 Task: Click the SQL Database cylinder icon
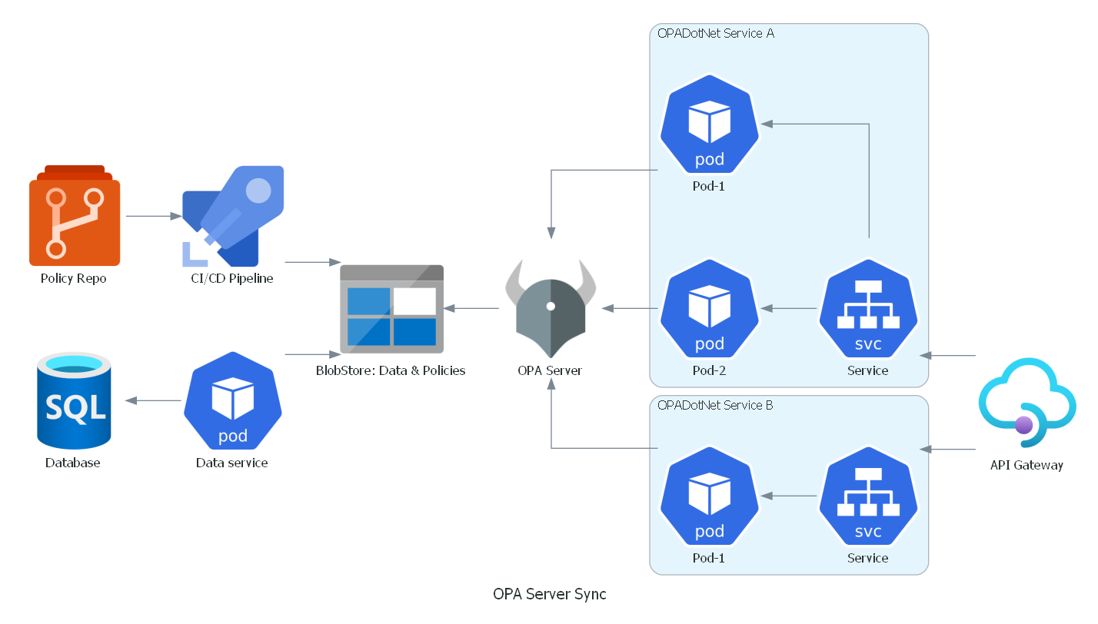74,400
